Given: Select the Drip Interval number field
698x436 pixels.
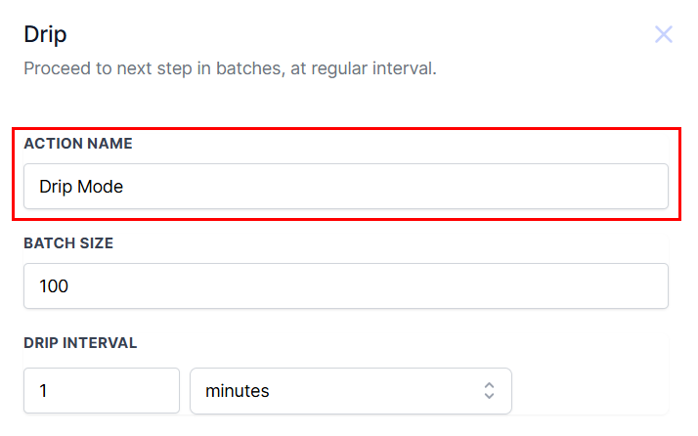Looking at the screenshot, I should pyautogui.click(x=102, y=391).
